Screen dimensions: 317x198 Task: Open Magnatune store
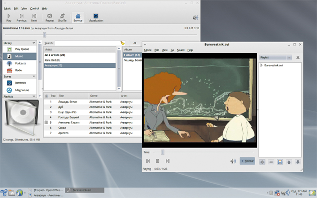[20, 90]
